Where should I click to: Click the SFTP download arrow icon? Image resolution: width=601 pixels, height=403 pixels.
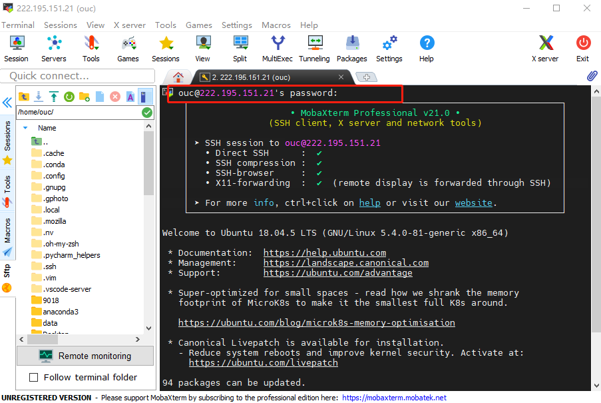[39, 97]
